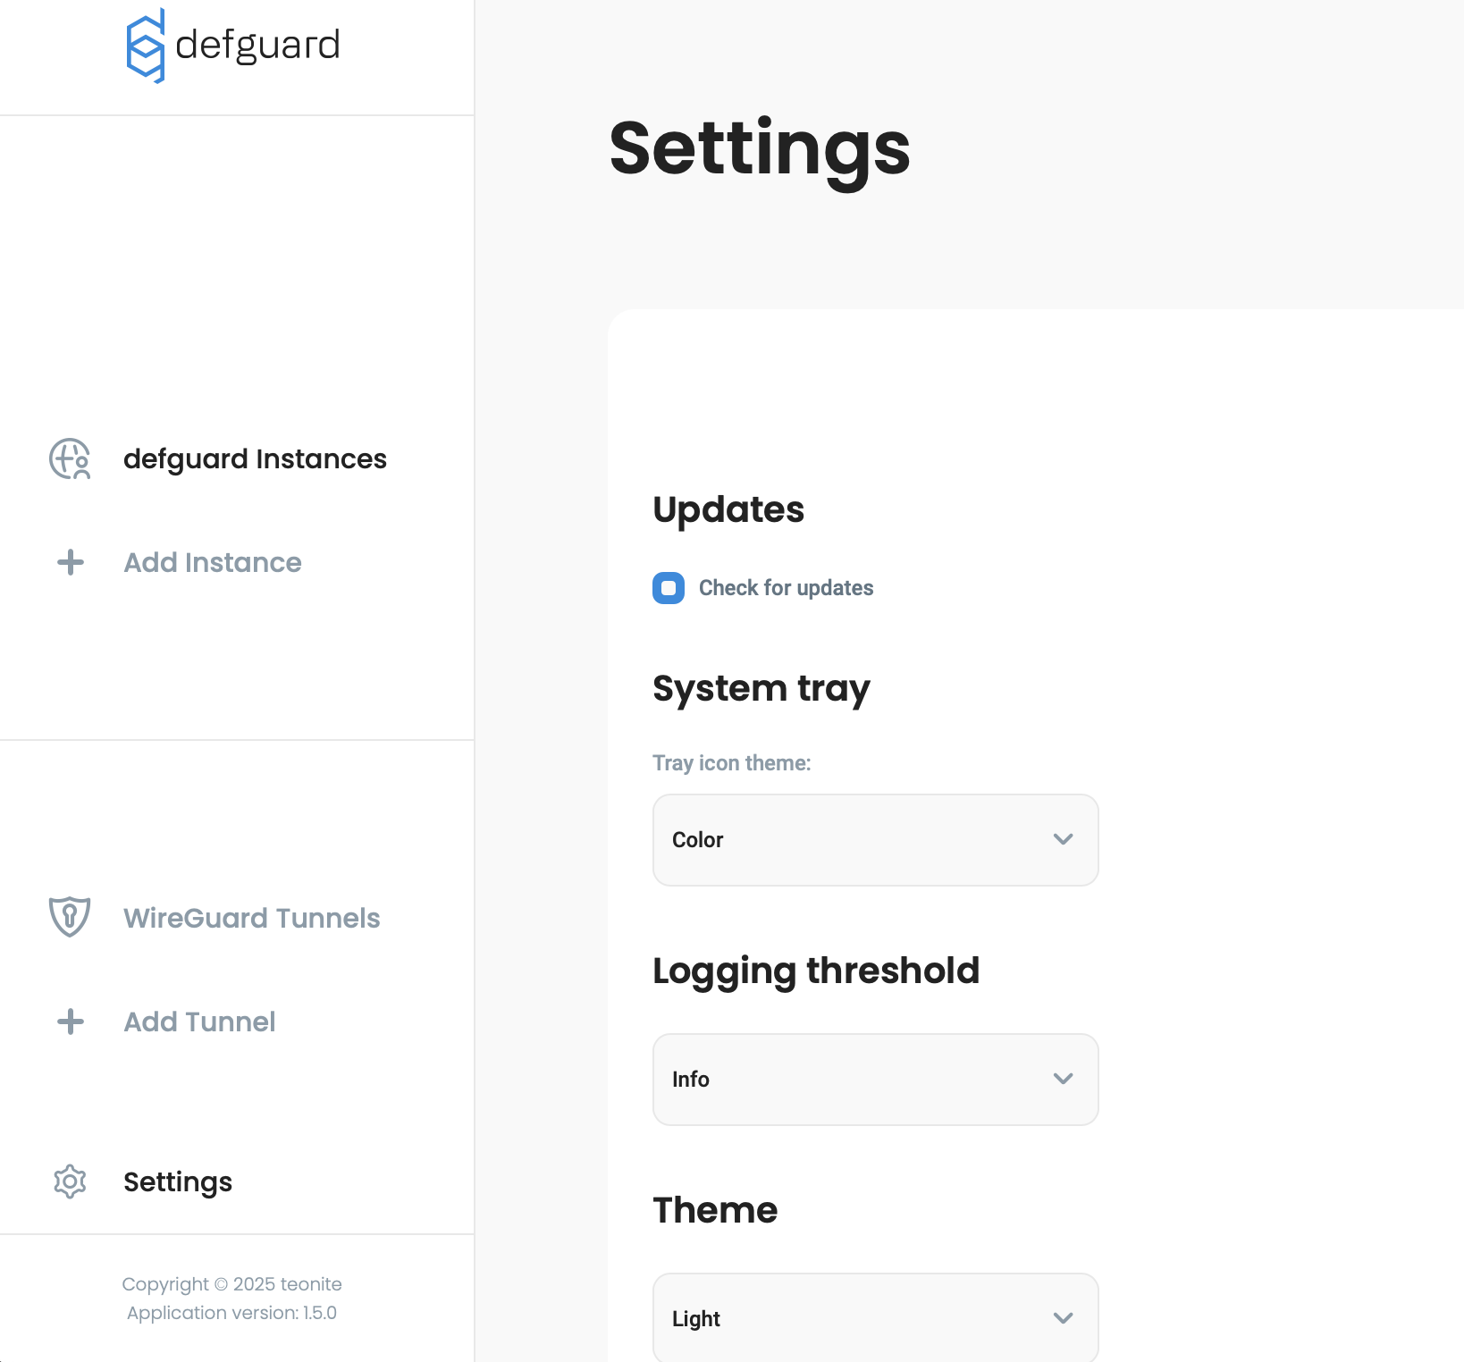This screenshot has height=1362, width=1464.
Task: Open the defguard Instances menu item
Action: [x=255, y=458]
